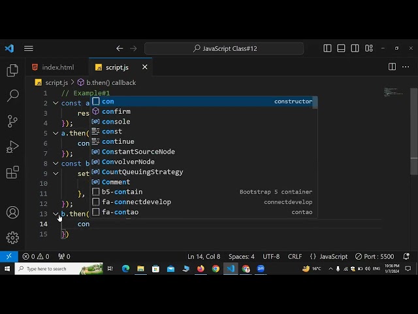Open the Windows Start menu

tap(7, 269)
